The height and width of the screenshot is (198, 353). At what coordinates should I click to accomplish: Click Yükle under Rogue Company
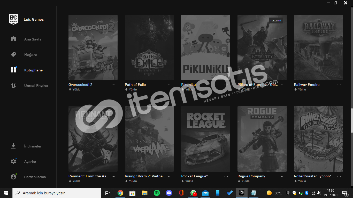pyautogui.click(x=243, y=181)
